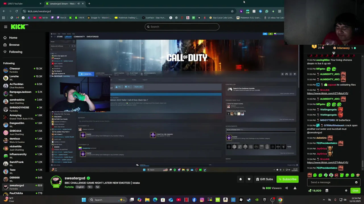
Task: Click the Windows taskbar Search box
Action: pyautogui.click(x=108, y=200)
